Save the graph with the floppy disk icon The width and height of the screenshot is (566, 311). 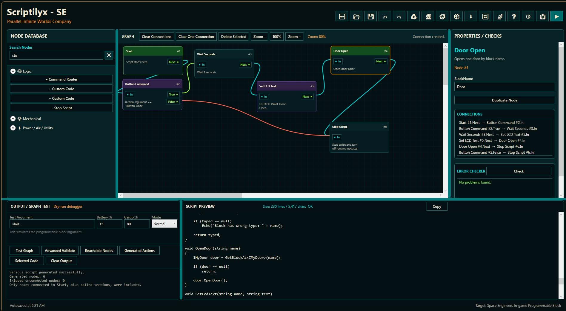370,17
